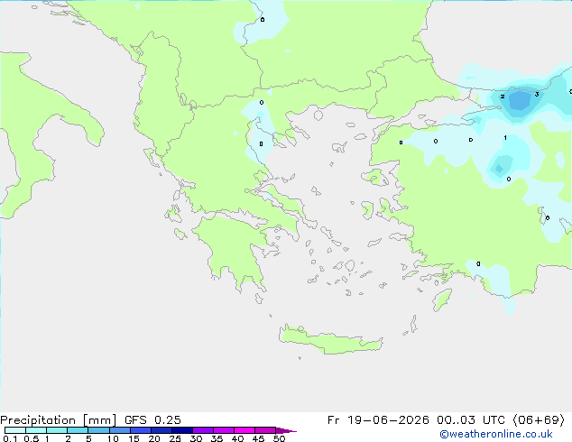This screenshot has height=442, width=572.
Task: Click the 'GFS 0.25' model label
Action: coord(152,420)
